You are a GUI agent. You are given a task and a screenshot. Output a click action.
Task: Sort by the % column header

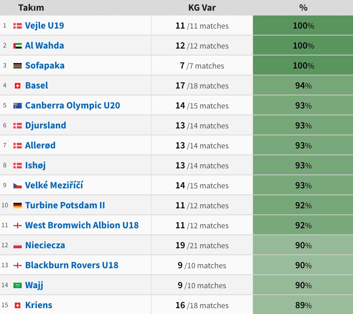303,8
